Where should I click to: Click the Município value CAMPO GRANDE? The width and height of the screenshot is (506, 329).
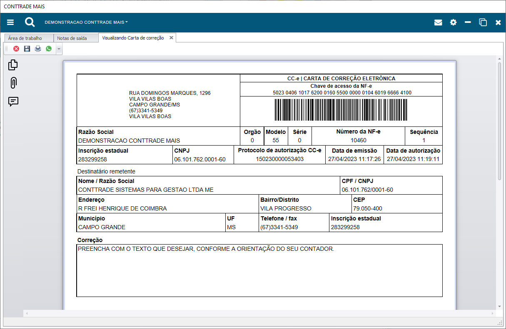pos(102,227)
